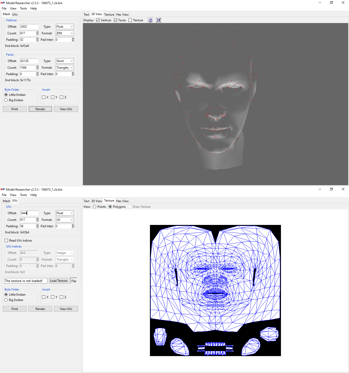Open the Tools menu in top window
This screenshot has height=373, width=349.
click(x=24, y=8)
